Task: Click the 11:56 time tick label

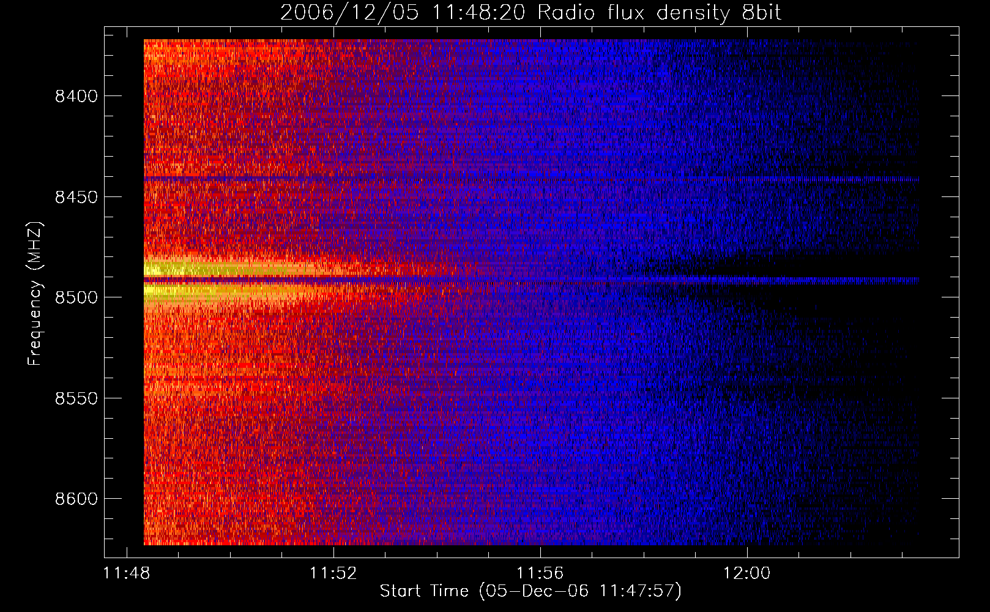Action: [540, 573]
